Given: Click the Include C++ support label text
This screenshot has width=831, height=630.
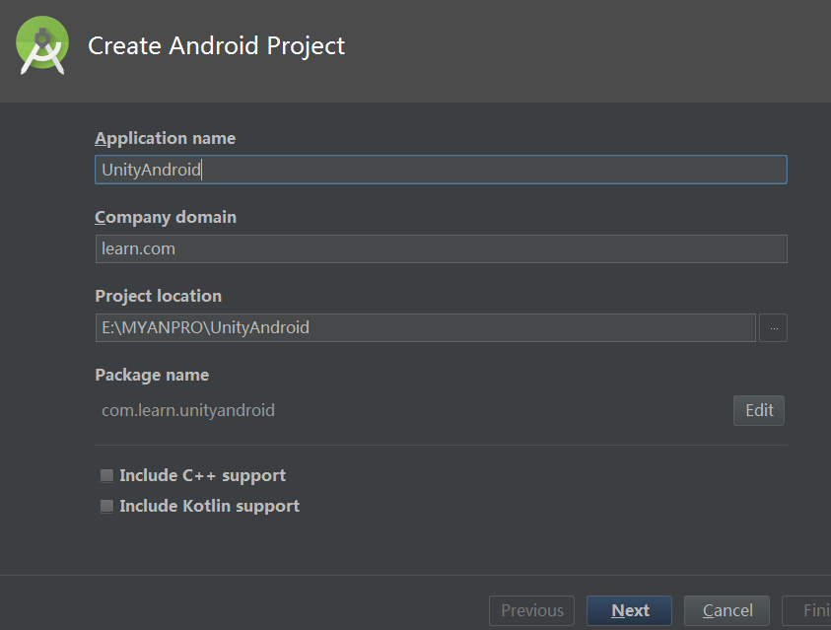Looking at the screenshot, I should point(202,476).
